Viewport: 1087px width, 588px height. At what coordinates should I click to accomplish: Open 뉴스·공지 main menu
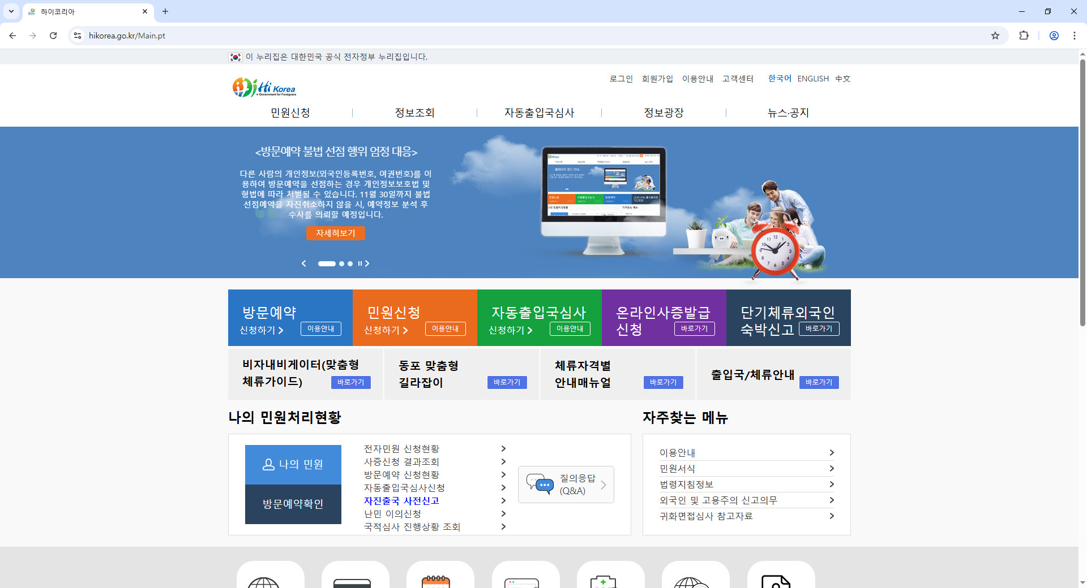point(788,113)
